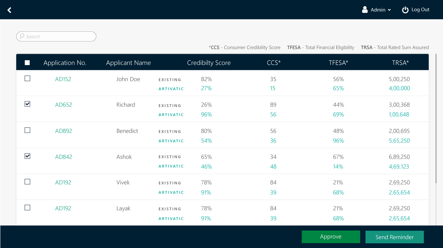Expand the Admin dropdown chevron

(x=389, y=10)
